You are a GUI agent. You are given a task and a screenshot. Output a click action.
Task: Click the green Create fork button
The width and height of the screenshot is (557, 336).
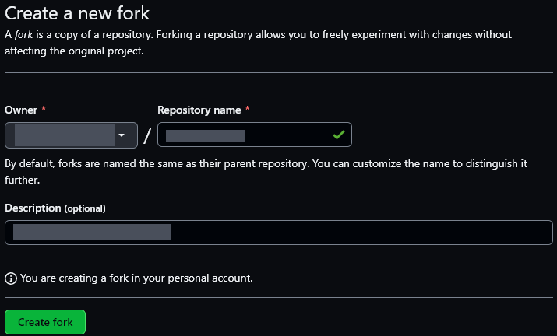tap(45, 322)
